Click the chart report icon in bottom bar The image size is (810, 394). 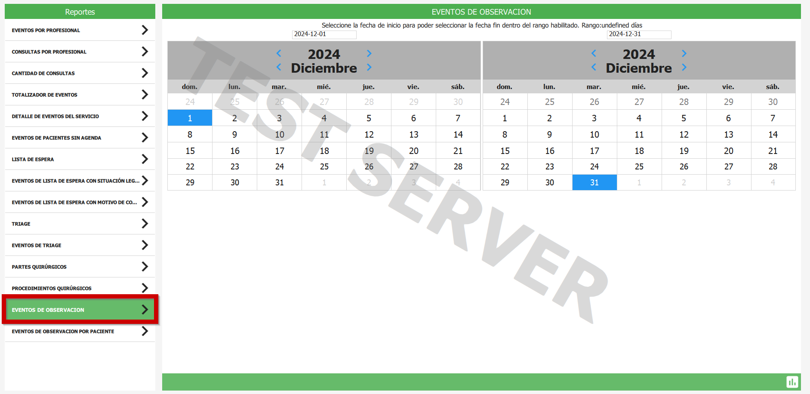792,382
